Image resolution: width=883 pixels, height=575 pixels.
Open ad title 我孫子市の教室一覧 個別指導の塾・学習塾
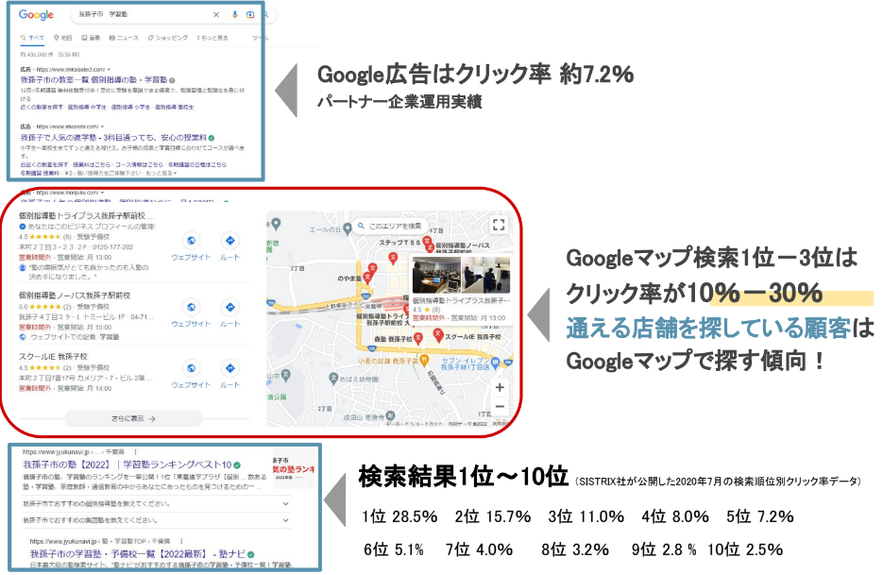[93, 80]
